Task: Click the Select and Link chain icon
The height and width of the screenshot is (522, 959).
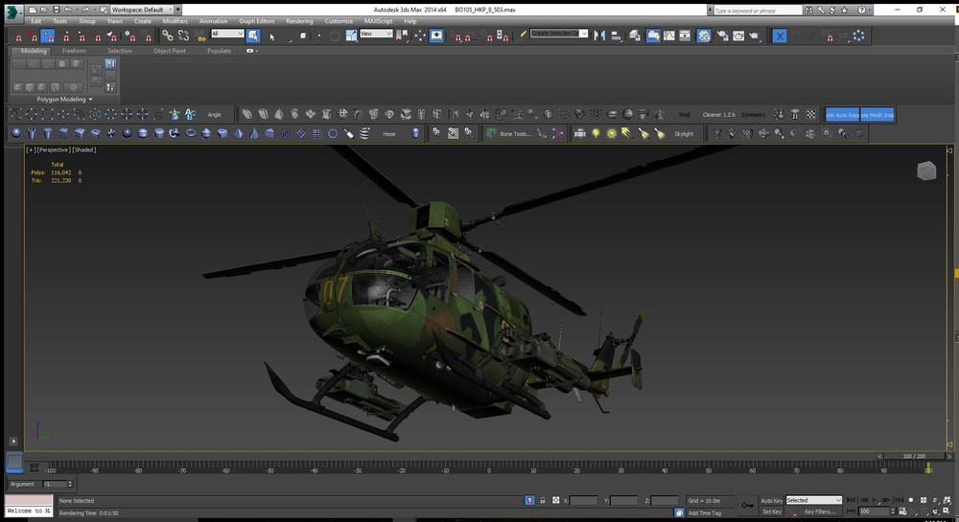Action: click(x=168, y=35)
